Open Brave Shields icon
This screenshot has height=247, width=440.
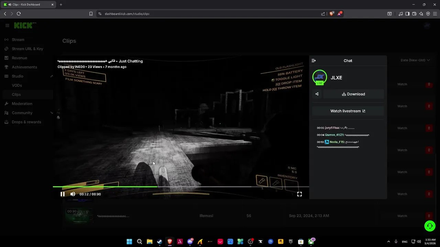click(332, 14)
